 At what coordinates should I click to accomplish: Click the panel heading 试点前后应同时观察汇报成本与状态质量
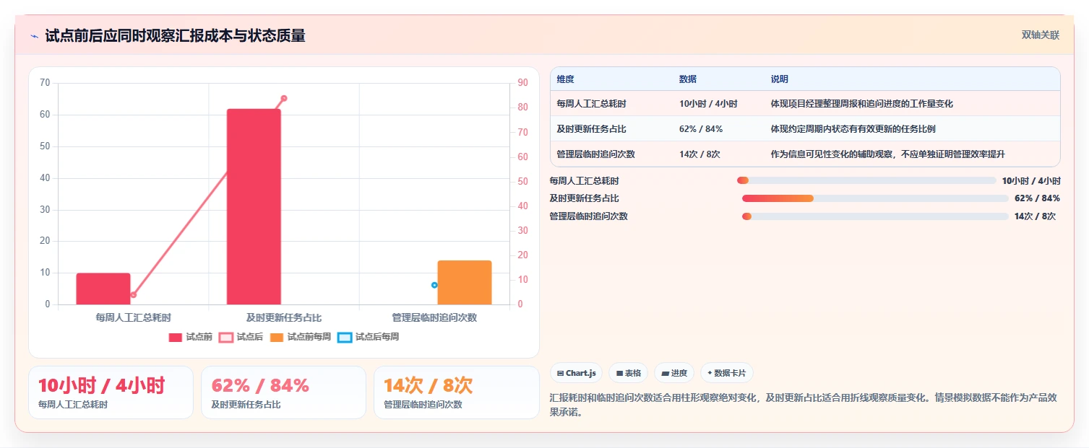tap(175, 36)
